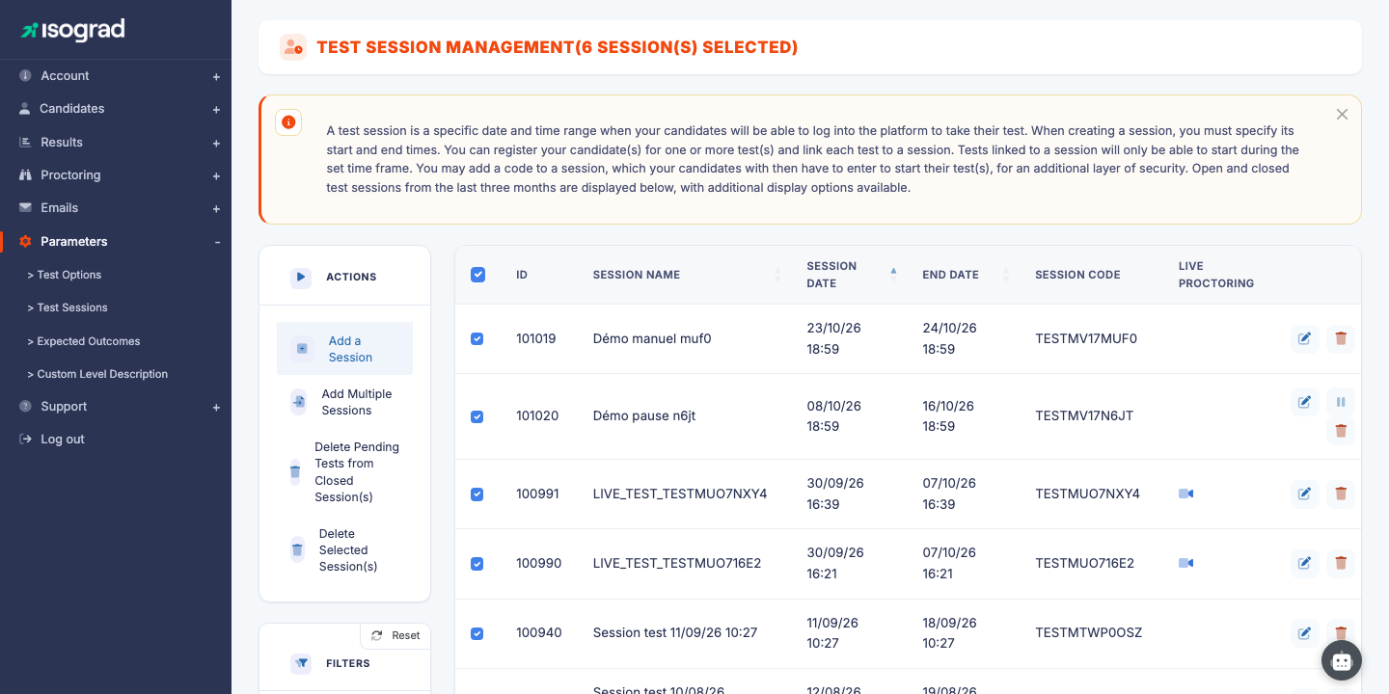This screenshot has height=694, width=1389.
Task: Click Add a Session action
Action: [344, 348]
